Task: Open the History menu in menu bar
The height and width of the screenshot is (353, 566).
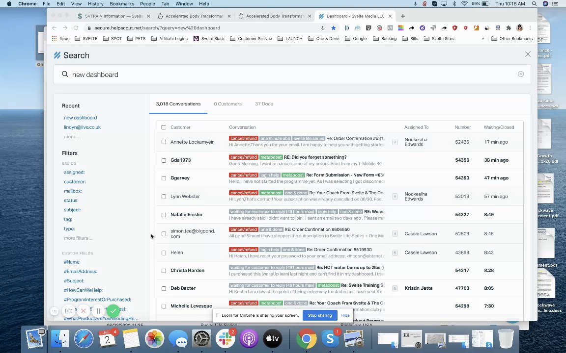Action: [x=96, y=3]
